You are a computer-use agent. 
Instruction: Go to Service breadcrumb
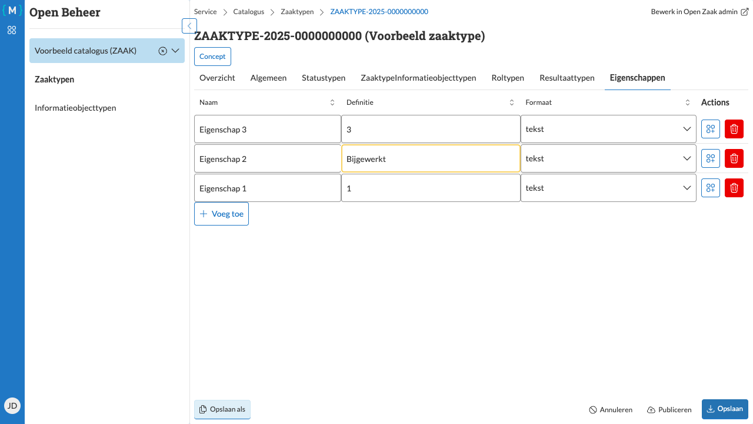coord(205,12)
